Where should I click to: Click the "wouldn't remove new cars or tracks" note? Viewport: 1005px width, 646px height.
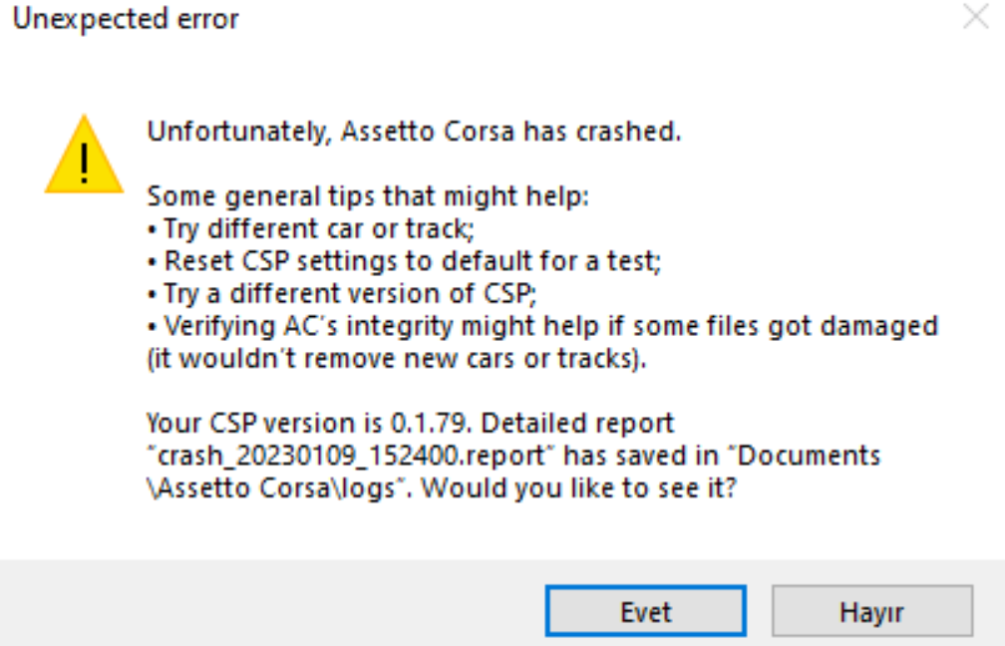pyautogui.click(x=397, y=359)
